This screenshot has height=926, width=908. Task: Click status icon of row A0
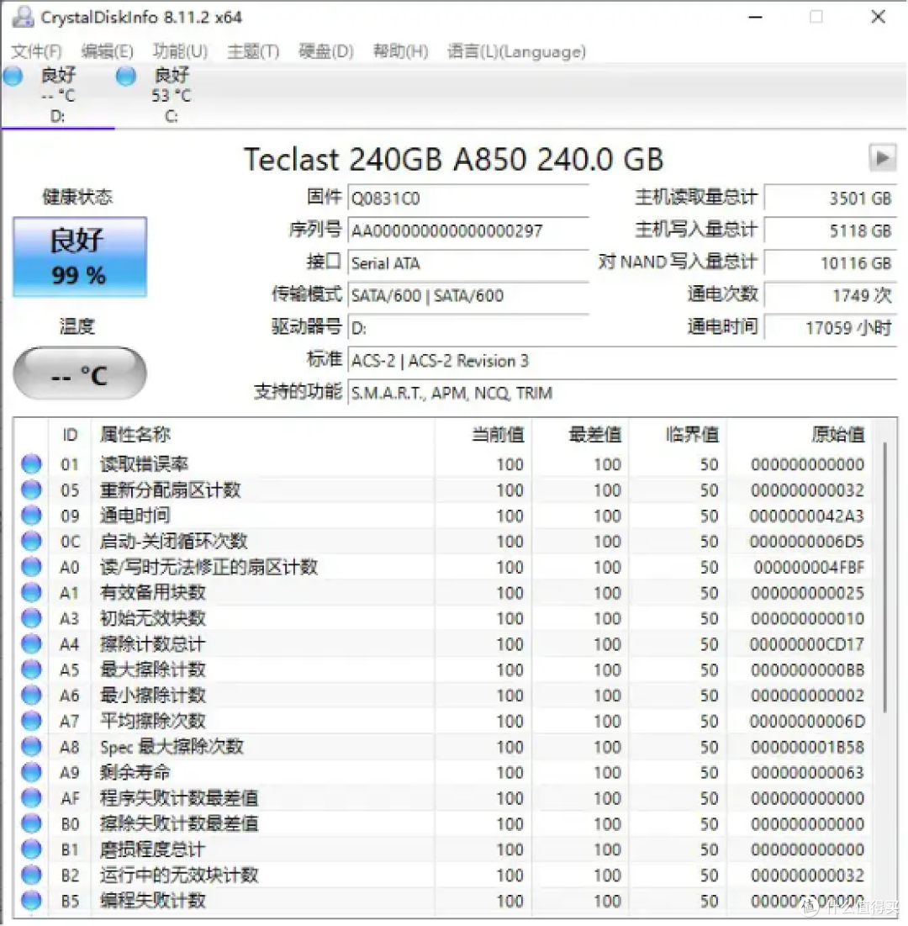tap(31, 567)
